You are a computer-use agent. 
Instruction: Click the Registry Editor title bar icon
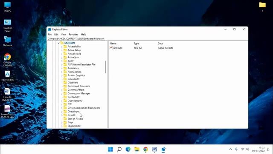[x=49, y=30]
